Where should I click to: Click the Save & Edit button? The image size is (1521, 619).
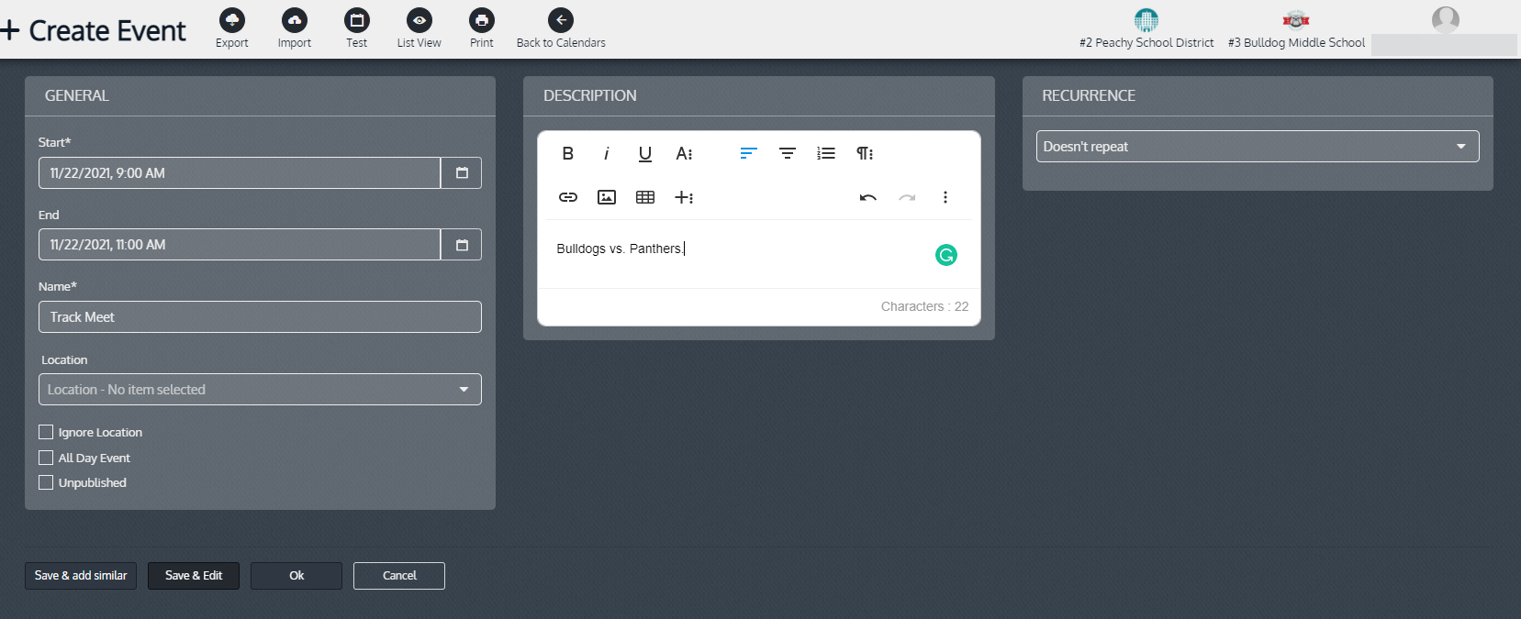[x=194, y=576]
